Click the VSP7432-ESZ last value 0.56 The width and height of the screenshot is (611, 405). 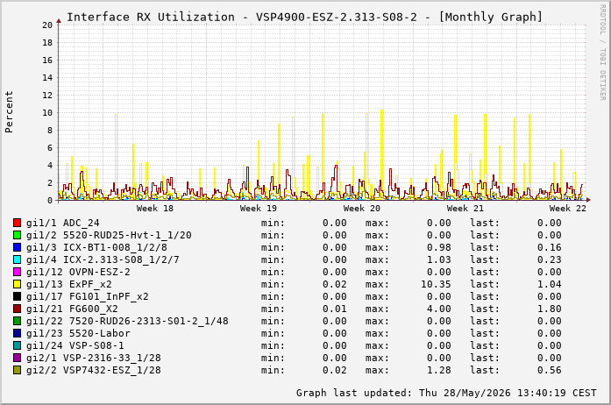(x=550, y=370)
